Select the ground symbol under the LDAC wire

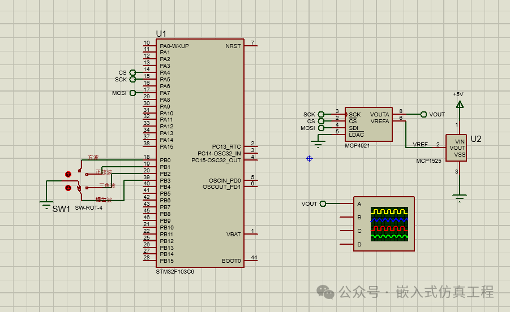318,144
